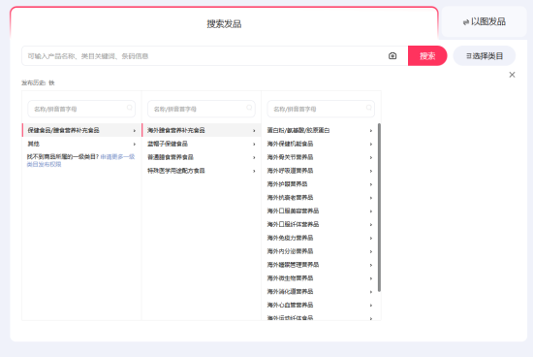Click magnifier icon in second category filter

(x=249, y=108)
